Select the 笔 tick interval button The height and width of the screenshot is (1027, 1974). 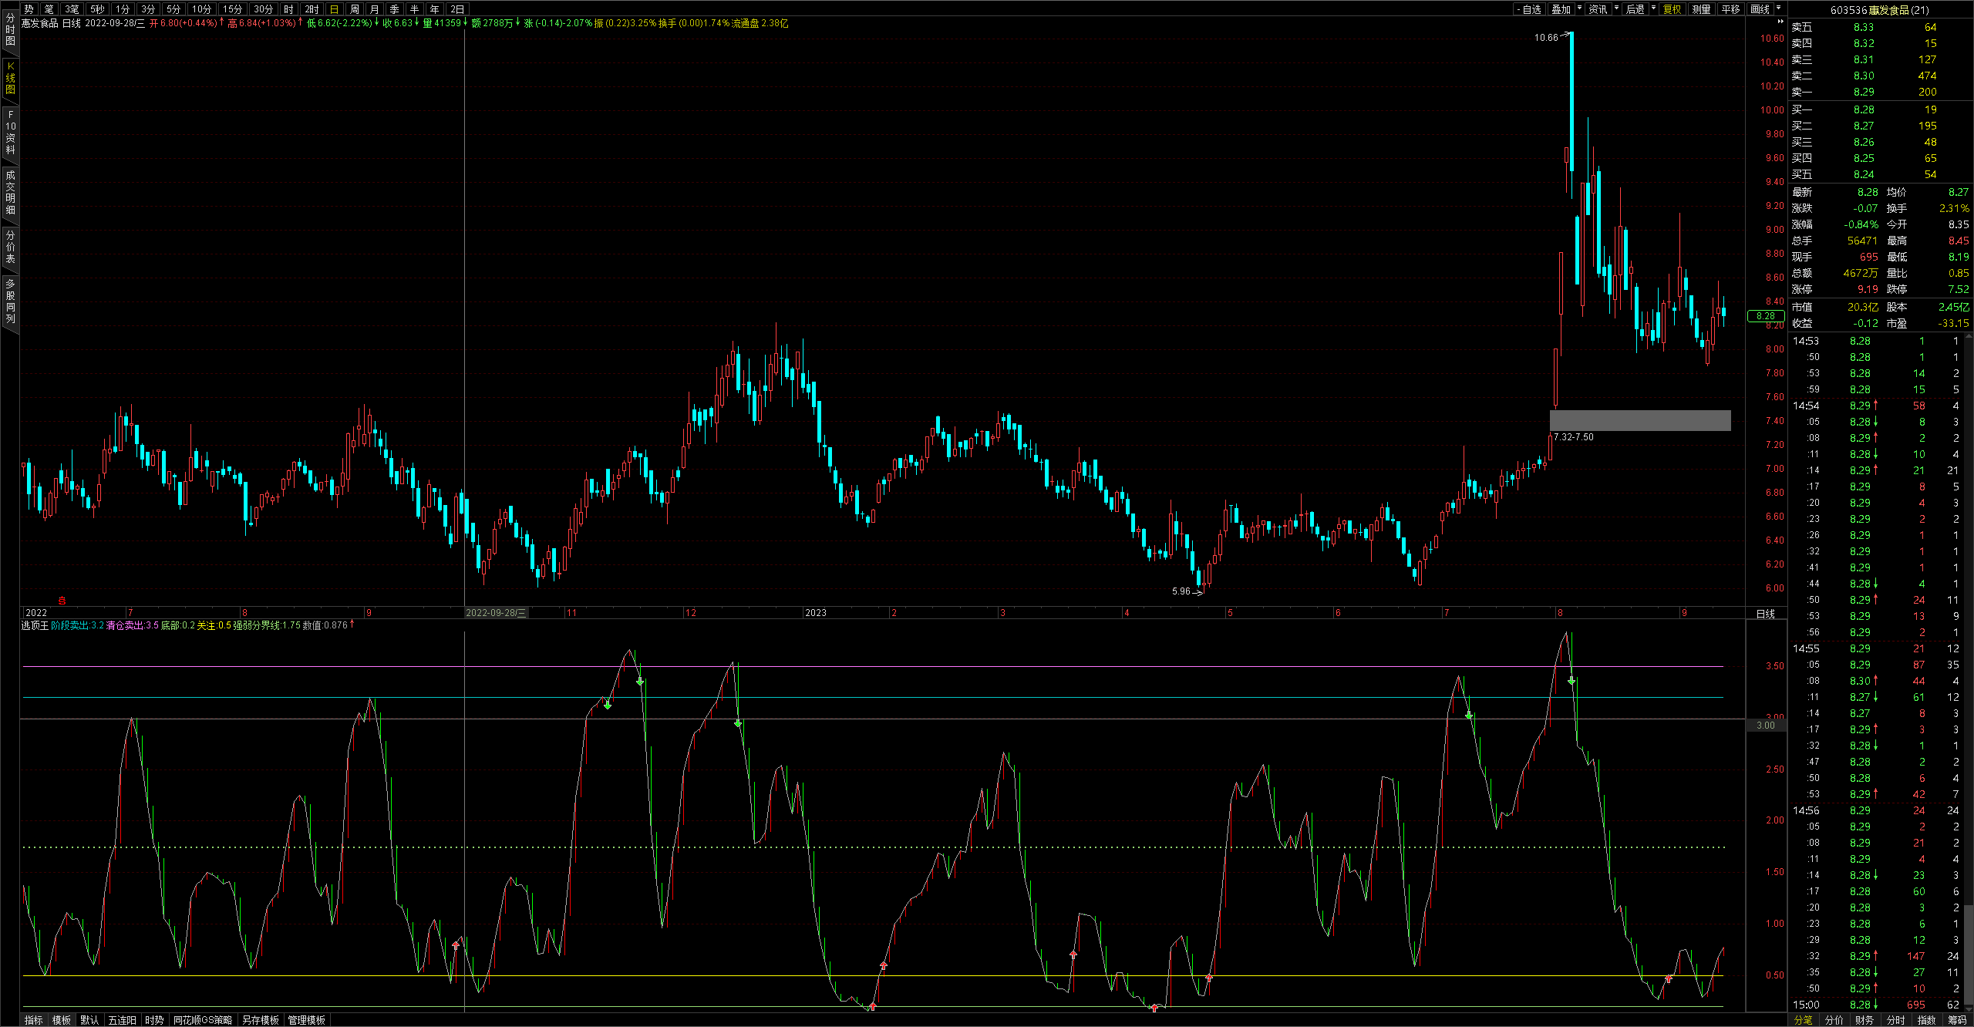click(49, 9)
